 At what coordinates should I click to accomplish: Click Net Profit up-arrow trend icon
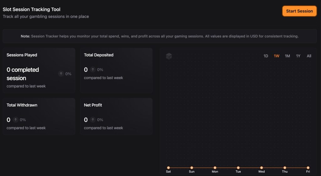(93, 120)
